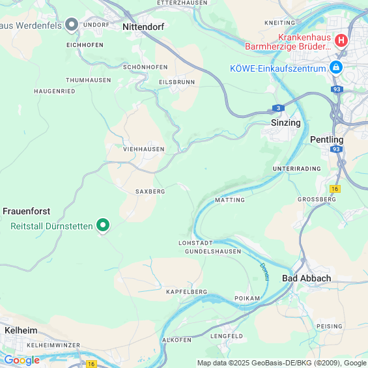Click the Donau river label
Screen dimensions: 368x368
[264, 272]
